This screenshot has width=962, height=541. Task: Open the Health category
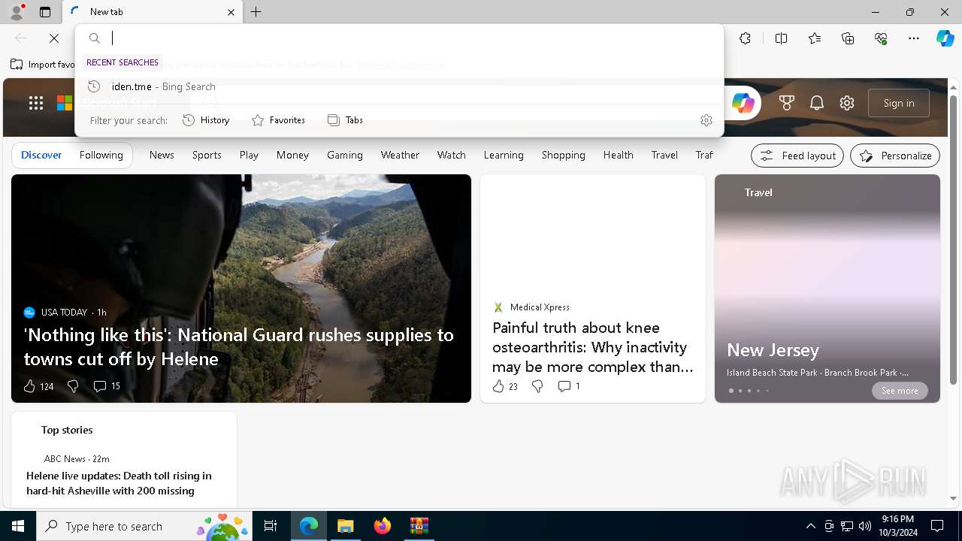(618, 155)
